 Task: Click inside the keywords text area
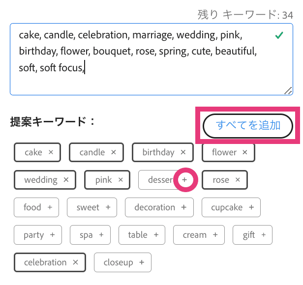[151, 59]
